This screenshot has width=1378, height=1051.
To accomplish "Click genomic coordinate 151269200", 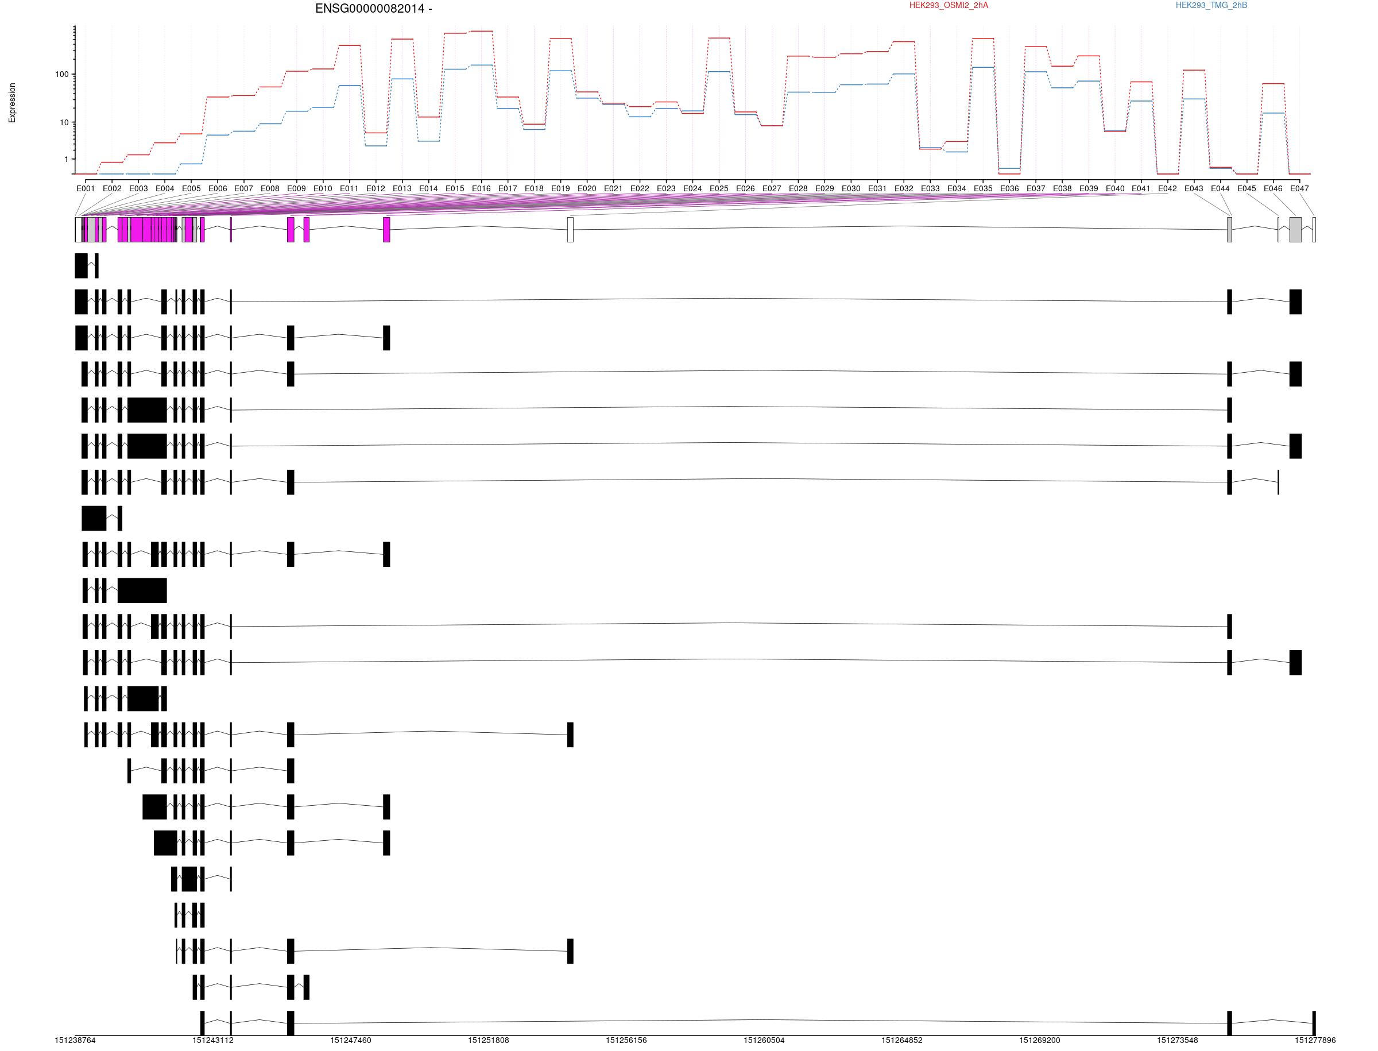I will 1040,1040.
